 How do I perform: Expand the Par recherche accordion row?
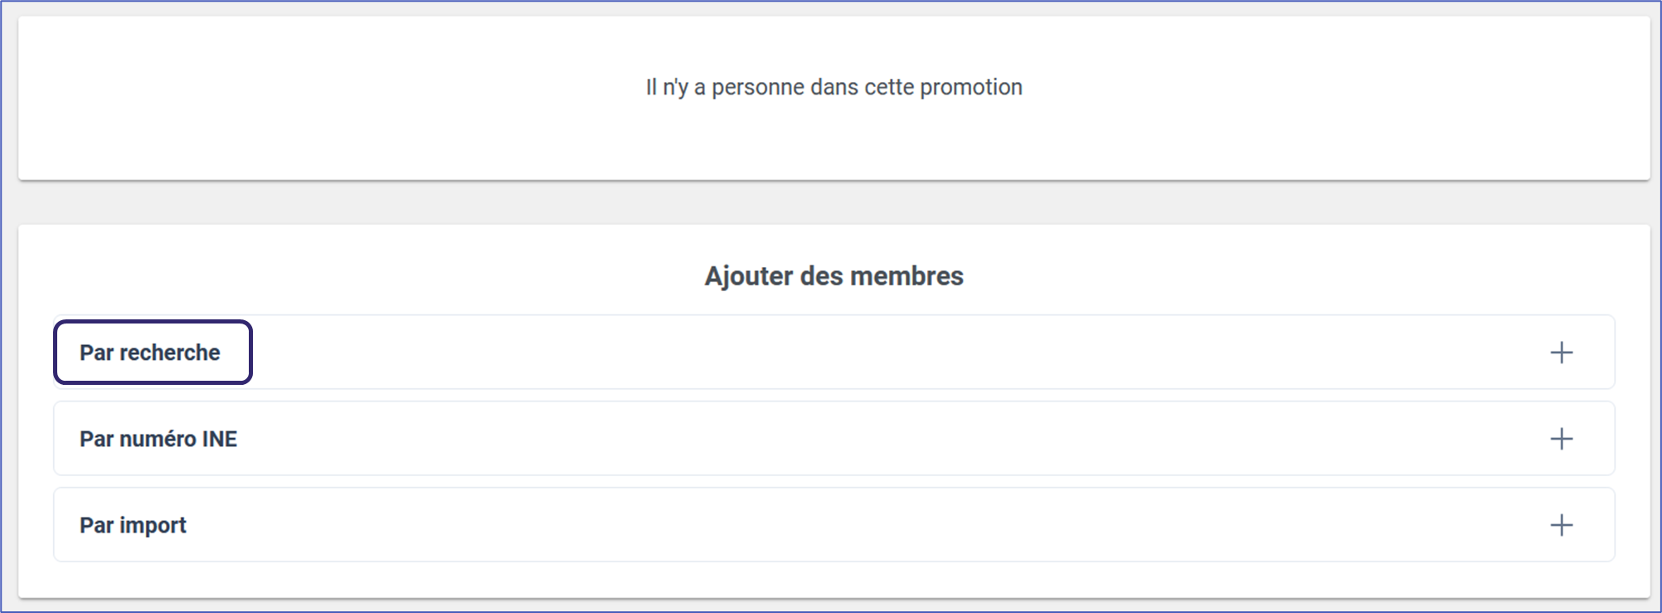click(x=829, y=353)
